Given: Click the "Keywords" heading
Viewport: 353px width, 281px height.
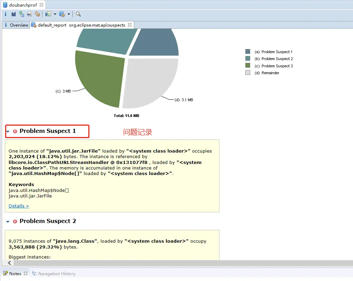Looking at the screenshot, I should (21, 185).
